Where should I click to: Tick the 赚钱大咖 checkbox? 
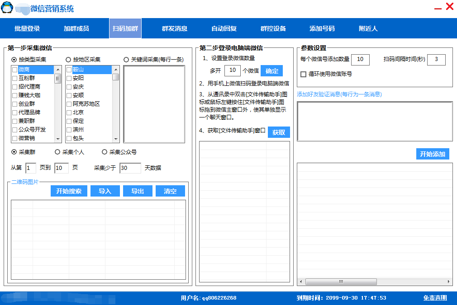15,95
